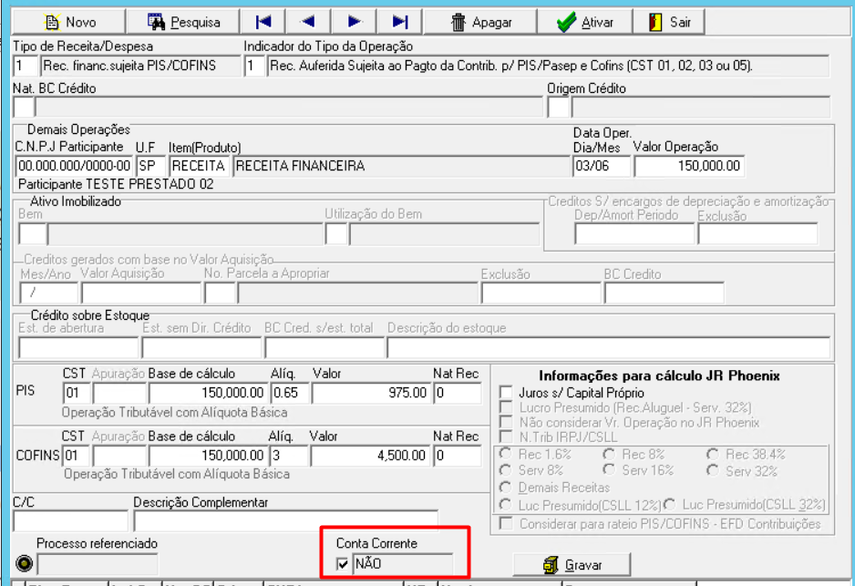Click the PIS Apuração field
855x586 pixels.
[119, 393]
